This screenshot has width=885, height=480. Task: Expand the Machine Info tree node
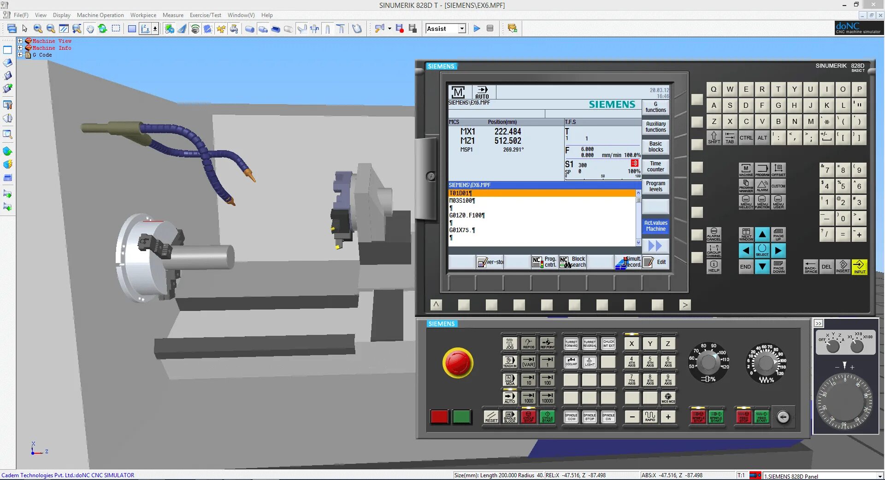(x=20, y=48)
